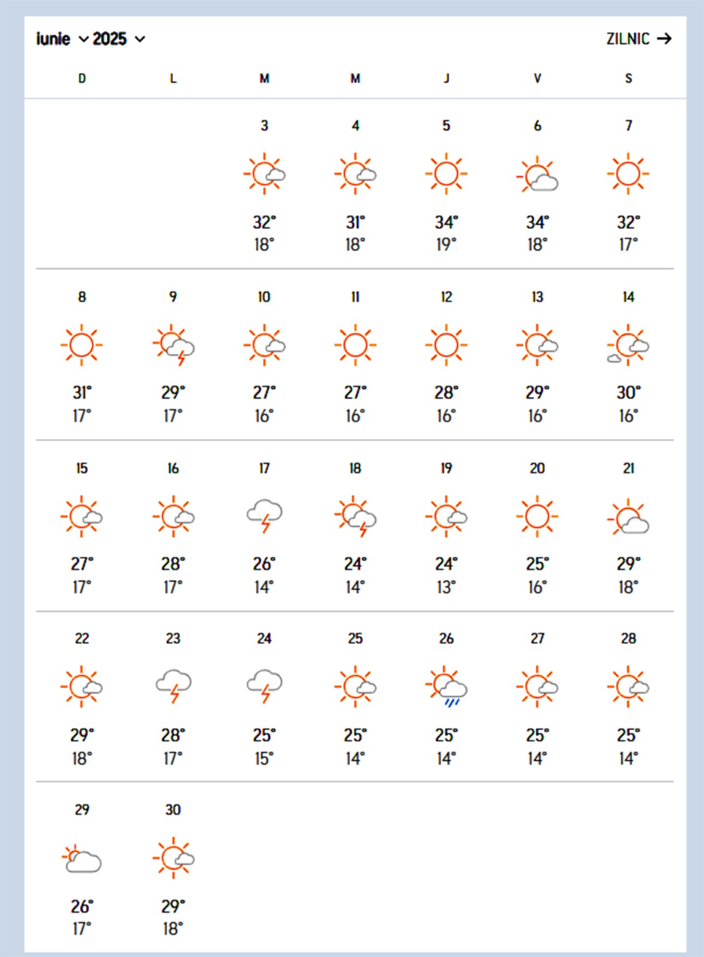Select the thunderstorm icon for day 23
The width and height of the screenshot is (704, 957).
pyautogui.click(x=173, y=686)
